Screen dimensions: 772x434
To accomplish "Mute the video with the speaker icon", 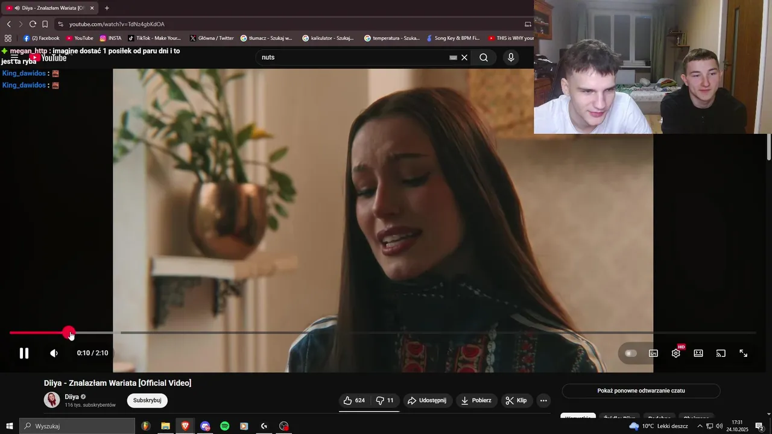I will pyautogui.click(x=54, y=353).
